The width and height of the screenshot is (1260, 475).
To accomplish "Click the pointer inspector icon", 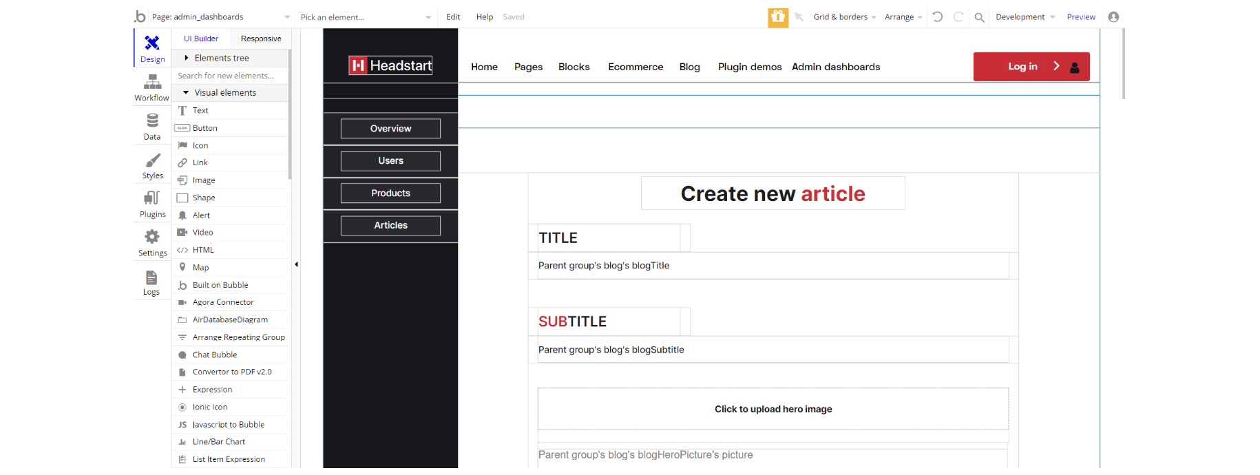I will point(799,17).
